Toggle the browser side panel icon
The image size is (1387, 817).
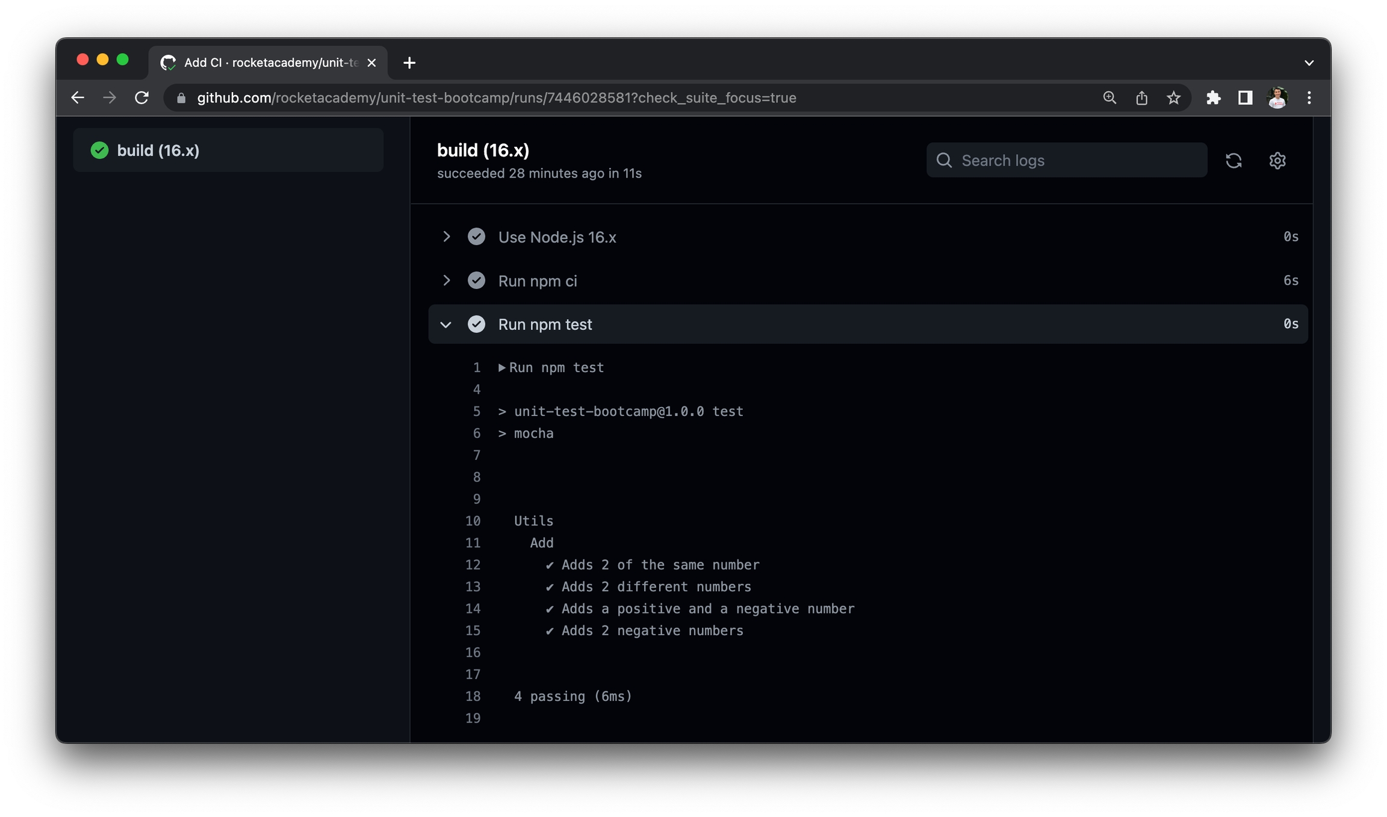1245,98
